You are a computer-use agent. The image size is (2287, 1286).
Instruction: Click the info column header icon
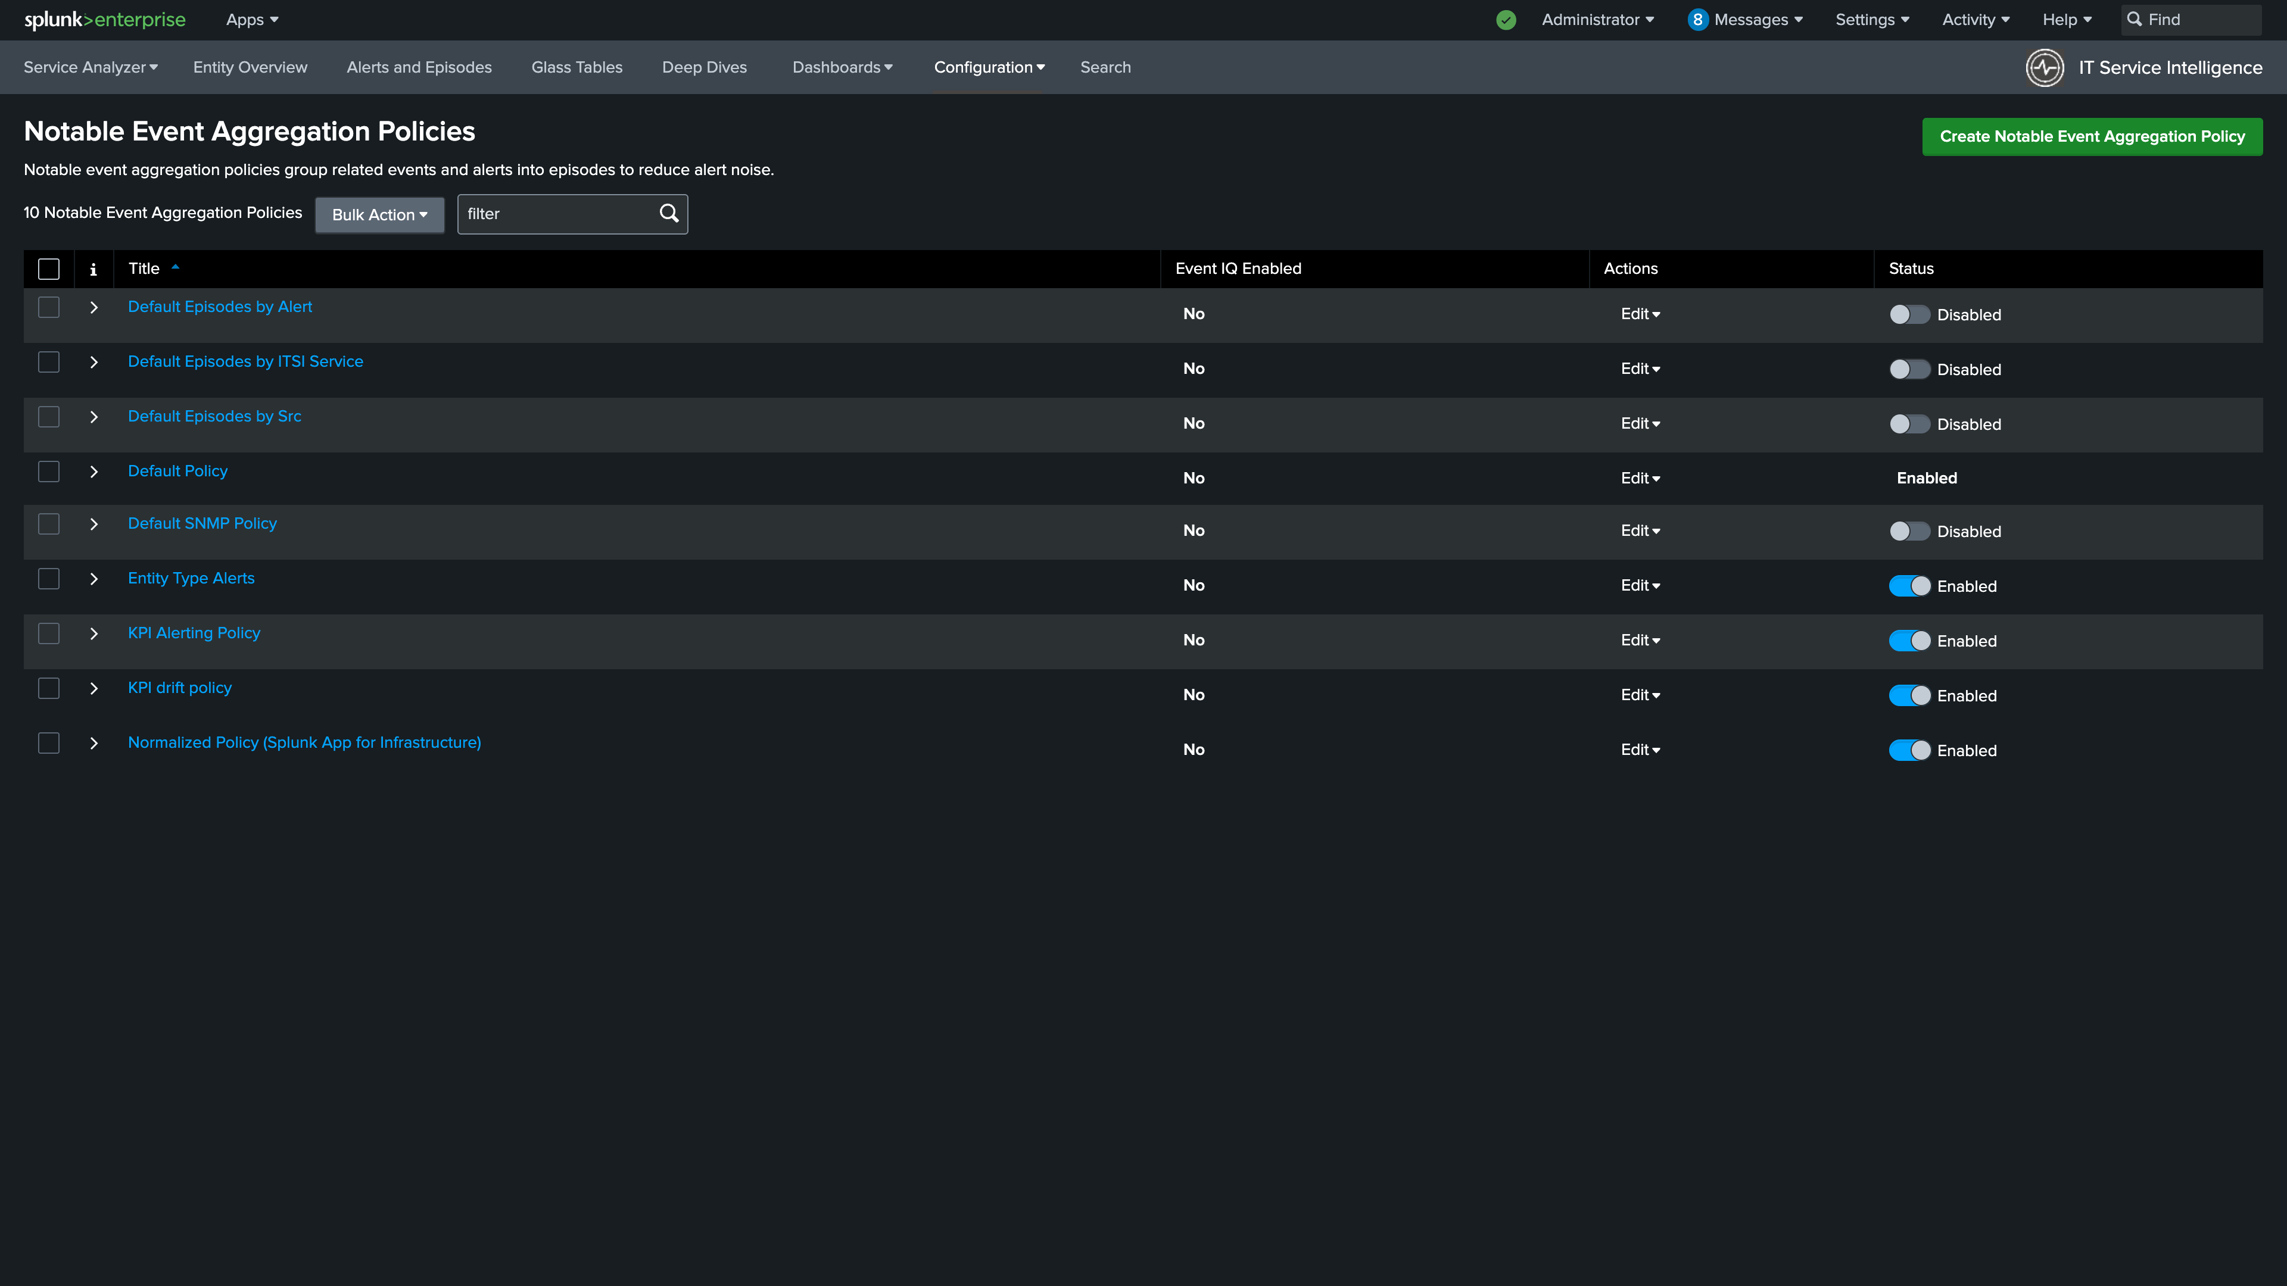coord(94,269)
